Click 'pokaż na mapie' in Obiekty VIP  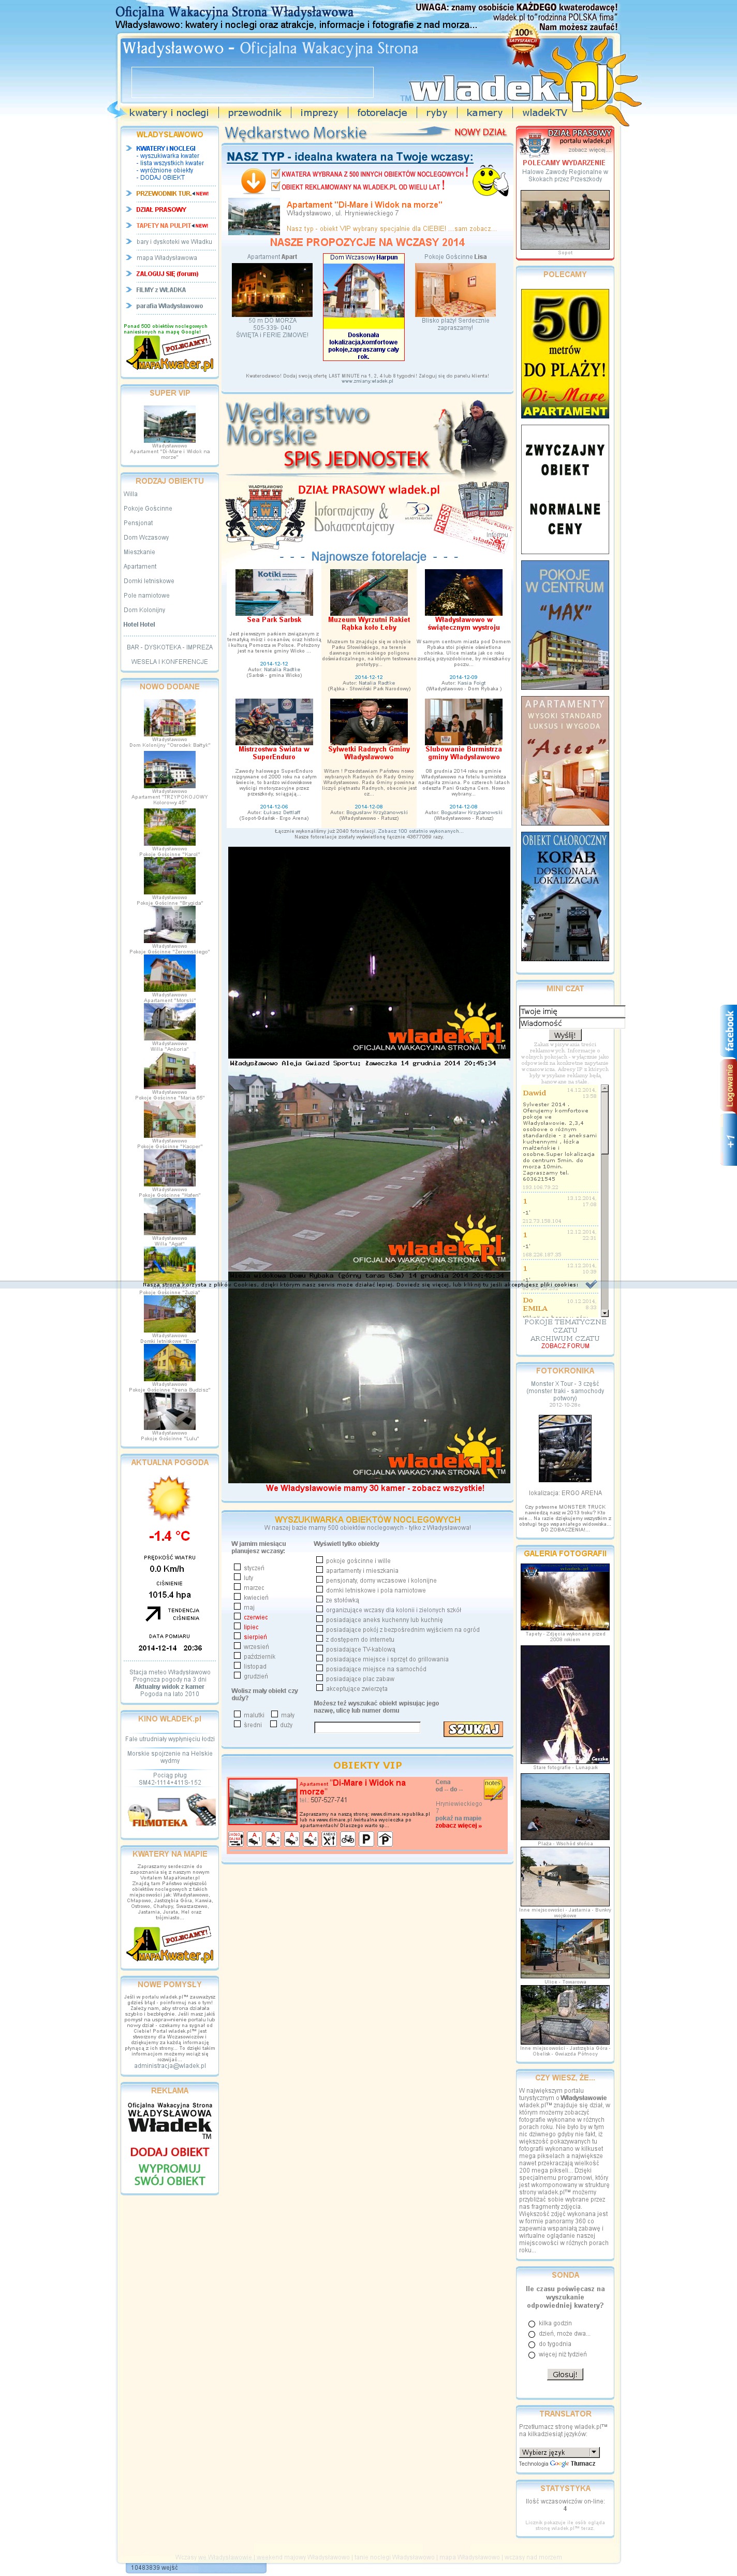[458, 1818]
